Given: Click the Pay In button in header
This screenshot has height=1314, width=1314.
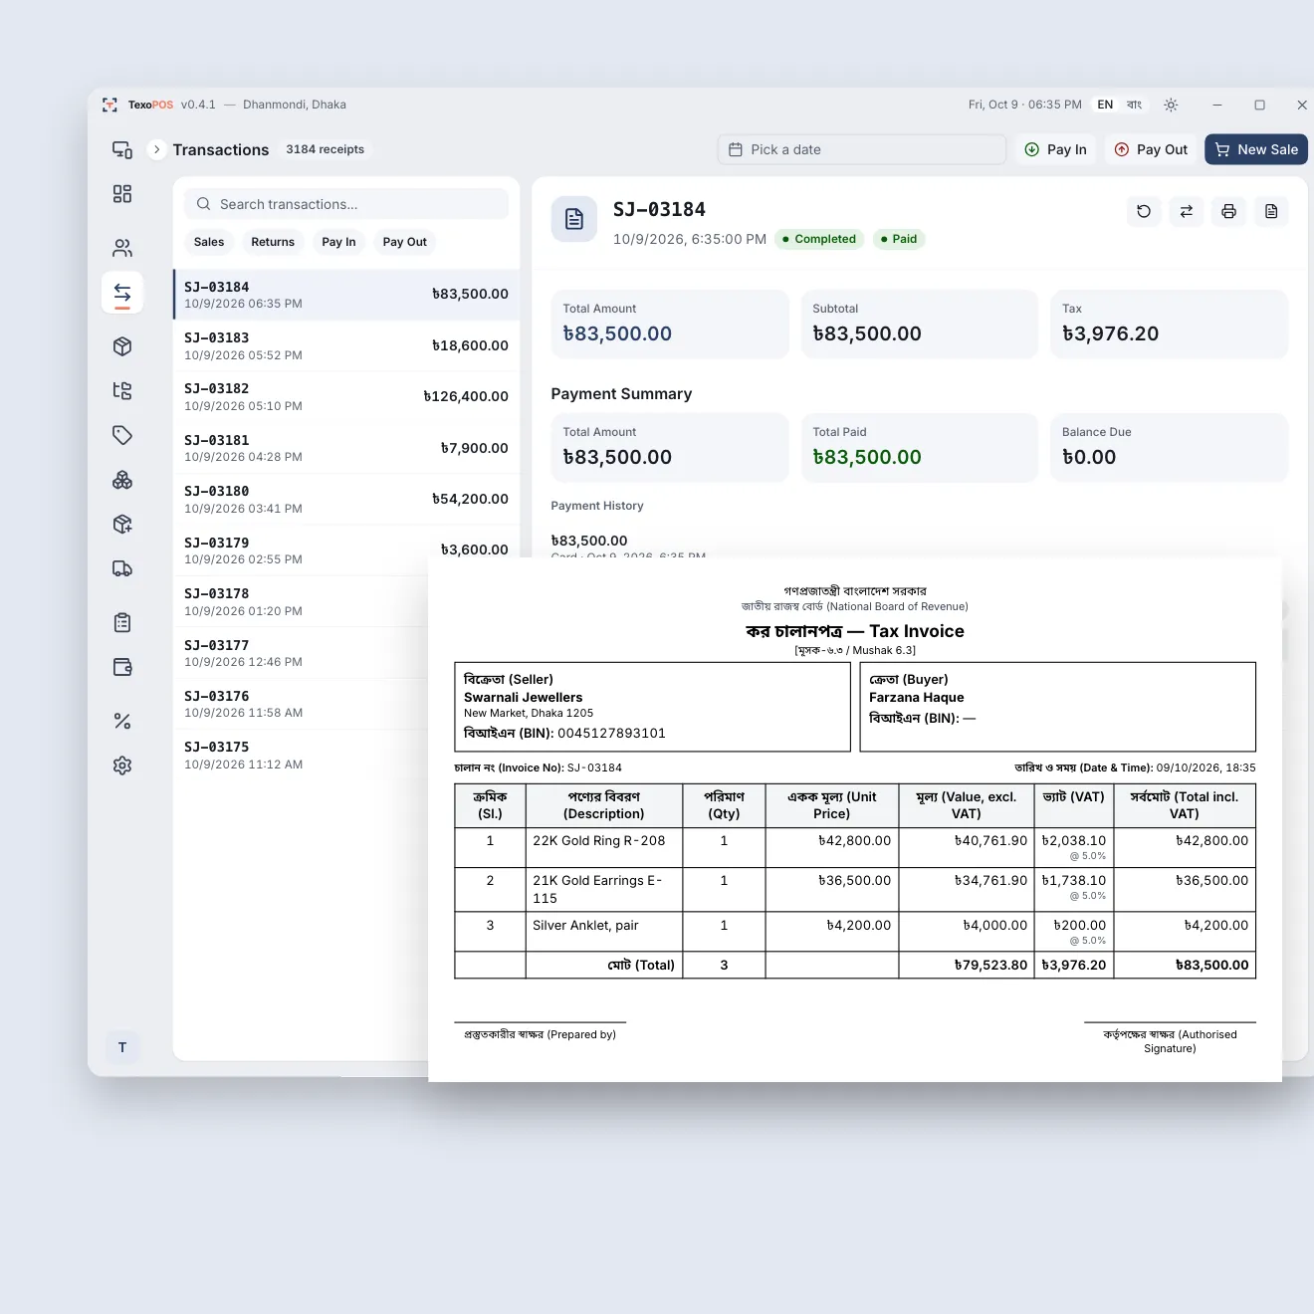Looking at the screenshot, I should [x=1055, y=149].
